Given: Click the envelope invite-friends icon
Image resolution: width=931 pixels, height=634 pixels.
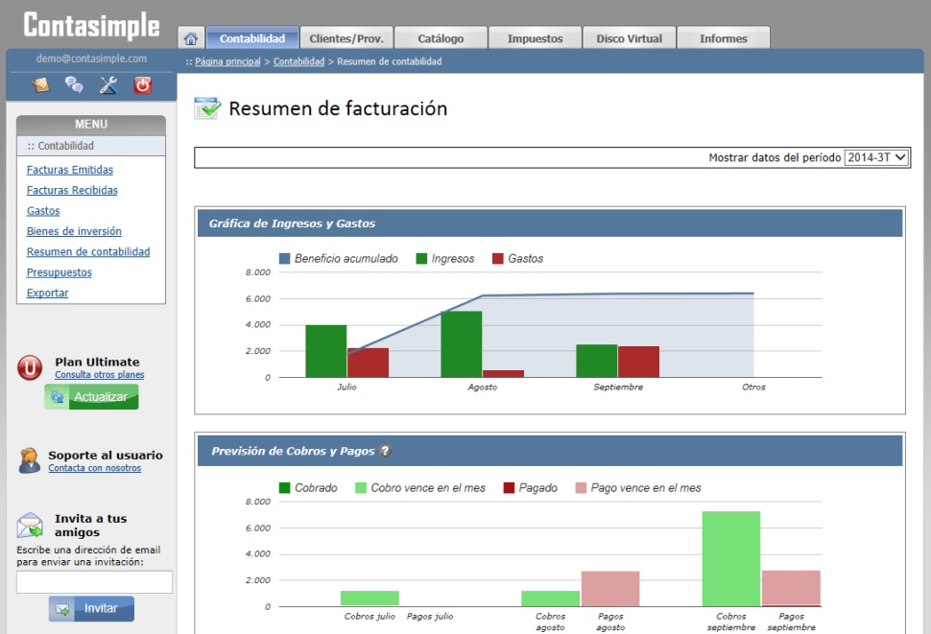Looking at the screenshot, I should click(x=31, y=525).
